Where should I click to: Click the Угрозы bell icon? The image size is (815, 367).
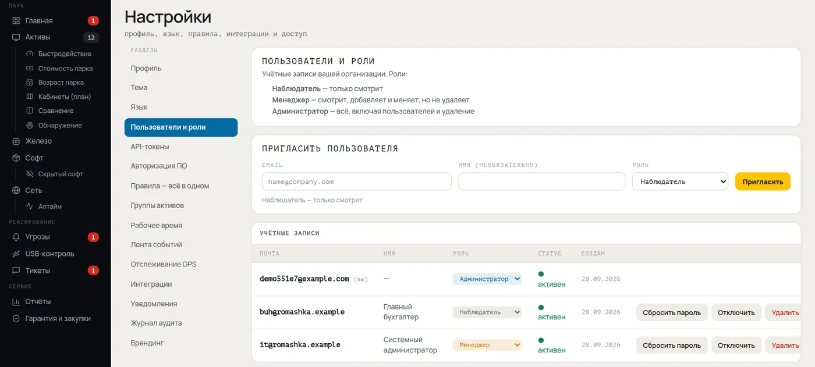click(16, 237)
